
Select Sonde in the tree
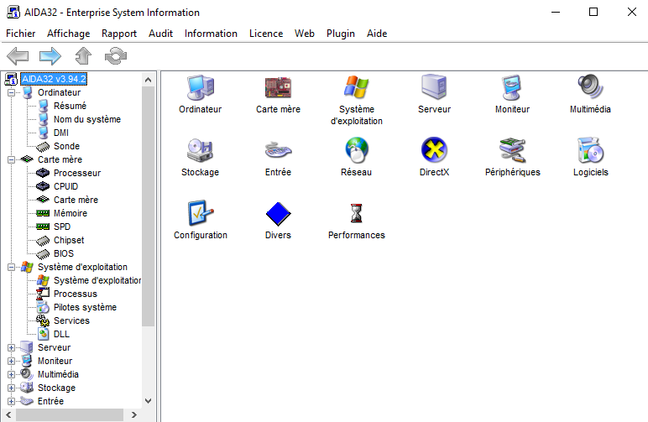(x=66, y=146)
